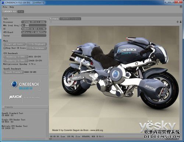Click the To Database button
The image size is (184, 142).
coord(36,48)
